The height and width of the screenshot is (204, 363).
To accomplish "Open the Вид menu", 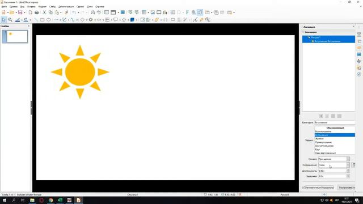I will (22, 7).
